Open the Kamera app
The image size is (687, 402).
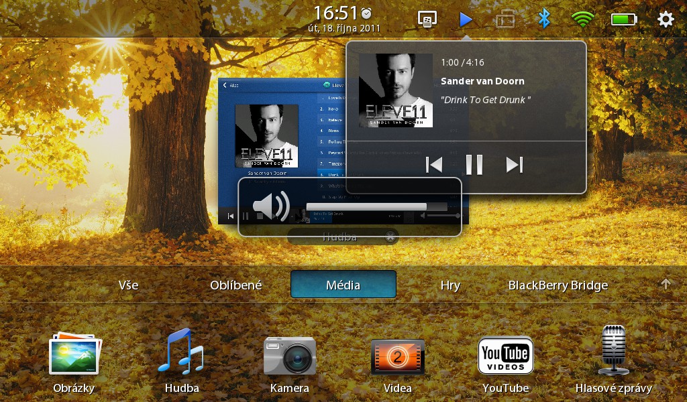pyautogui.click(x=290, y=355)
